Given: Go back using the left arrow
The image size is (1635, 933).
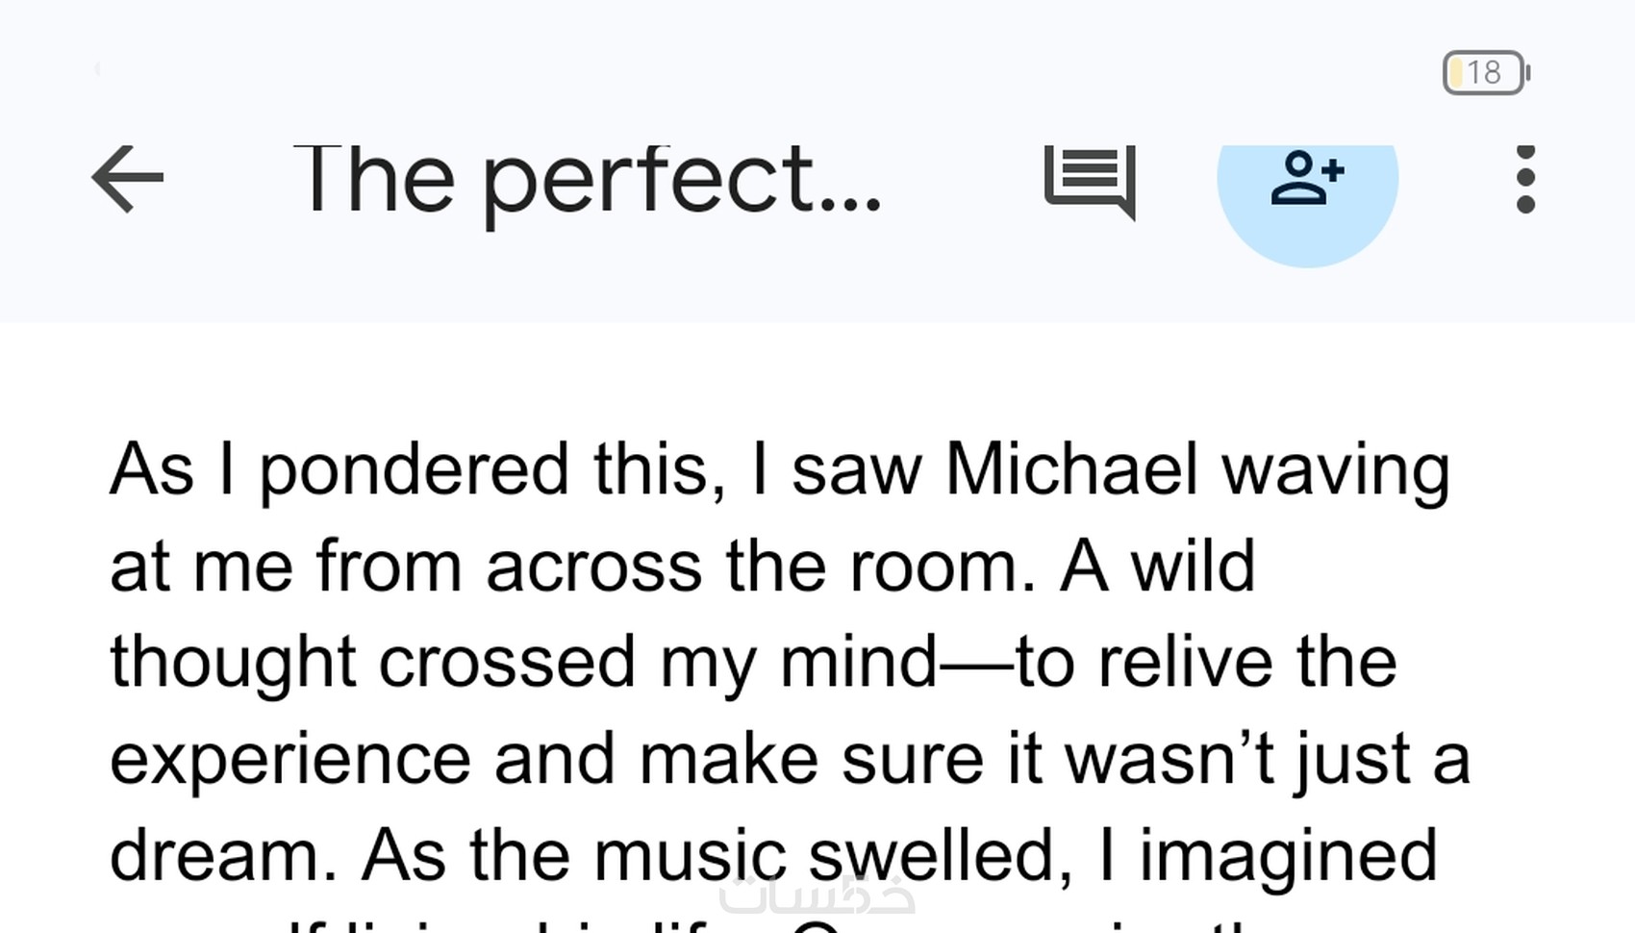Looking at the screenshot, I should pos(128,179).
